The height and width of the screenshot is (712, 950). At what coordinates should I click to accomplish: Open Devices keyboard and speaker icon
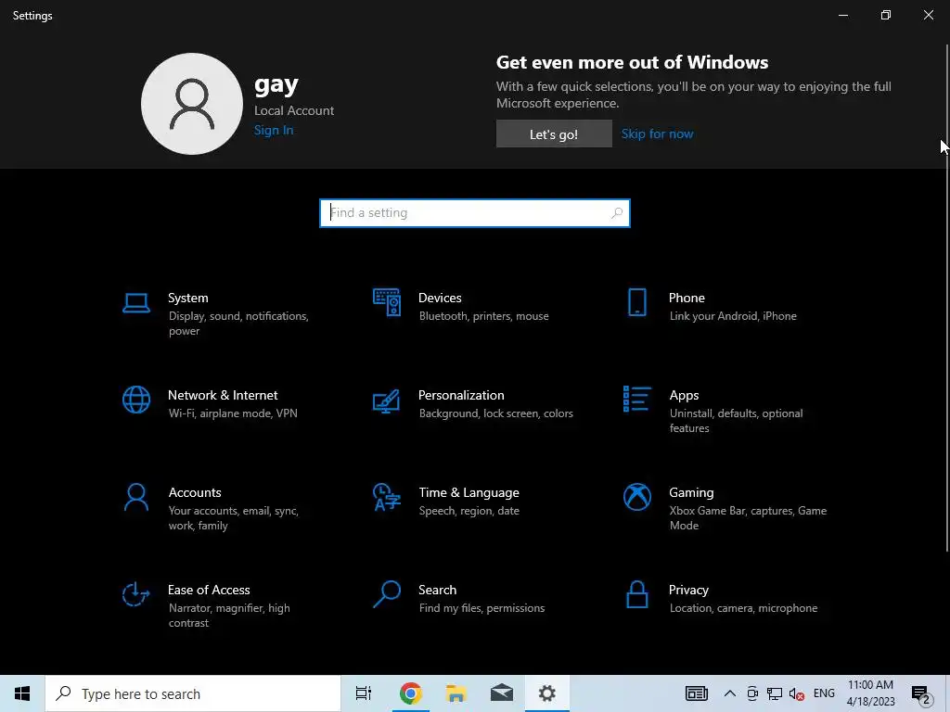[x=387, y=302]
